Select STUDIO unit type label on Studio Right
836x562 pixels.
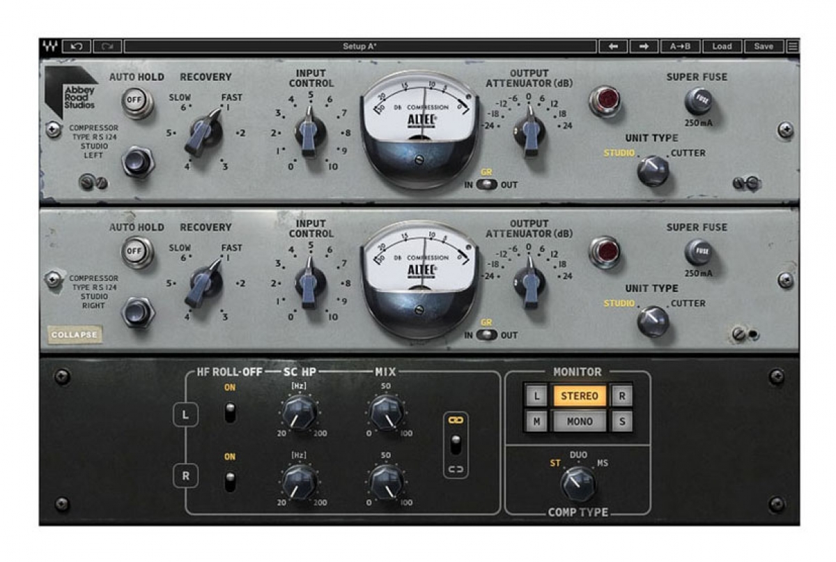[x=619, y=304]
